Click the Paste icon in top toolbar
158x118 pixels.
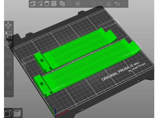tap(69, 4)
